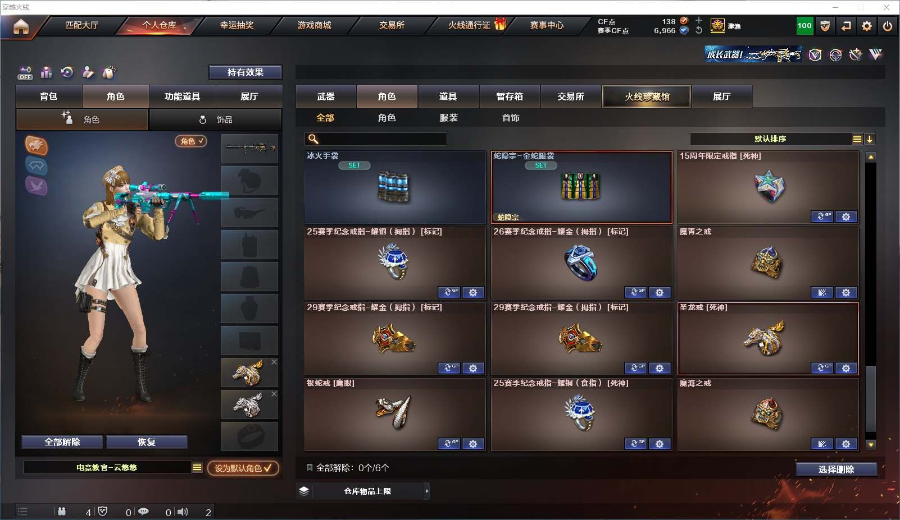Click the 全部解除 button
The image size is (900, 520).
[x=62, y=442]
